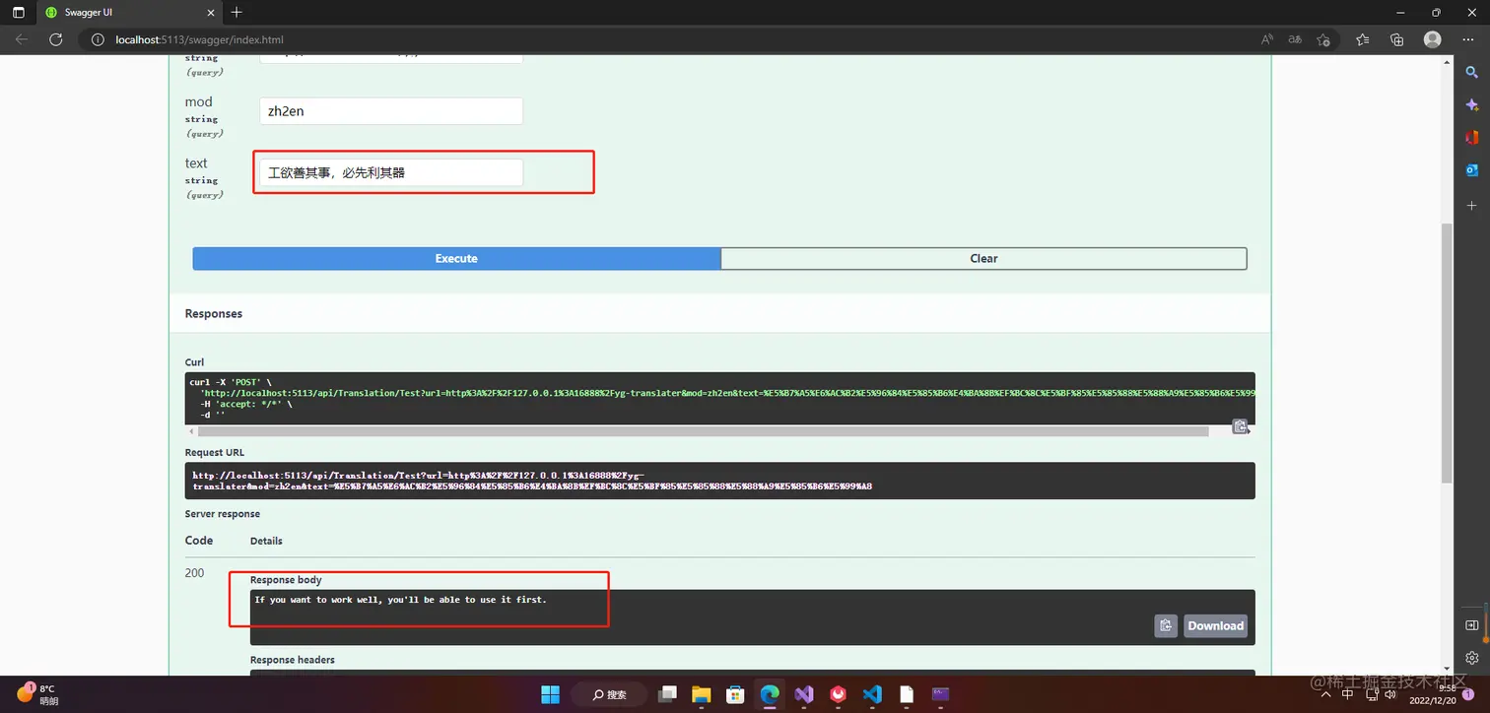This screenshot has width=1490, height=713.
Task: Click the Response headers label
Action: 293,660
